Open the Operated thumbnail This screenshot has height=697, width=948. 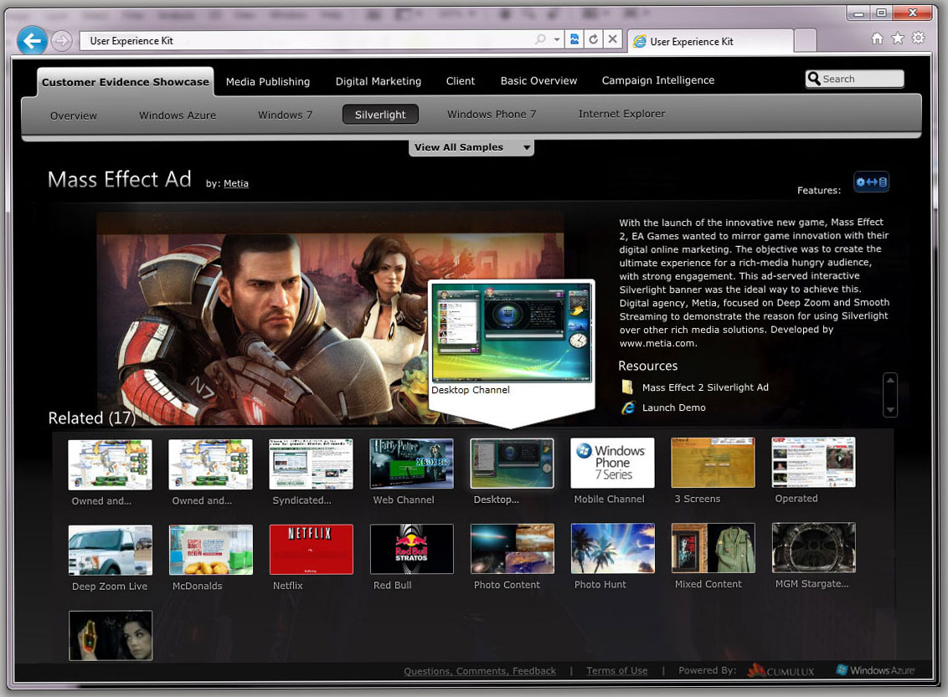tap(813, 462)
